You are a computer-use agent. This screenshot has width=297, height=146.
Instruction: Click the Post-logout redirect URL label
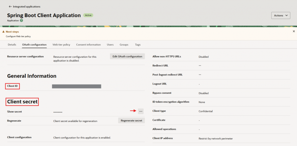pos(167,75)
